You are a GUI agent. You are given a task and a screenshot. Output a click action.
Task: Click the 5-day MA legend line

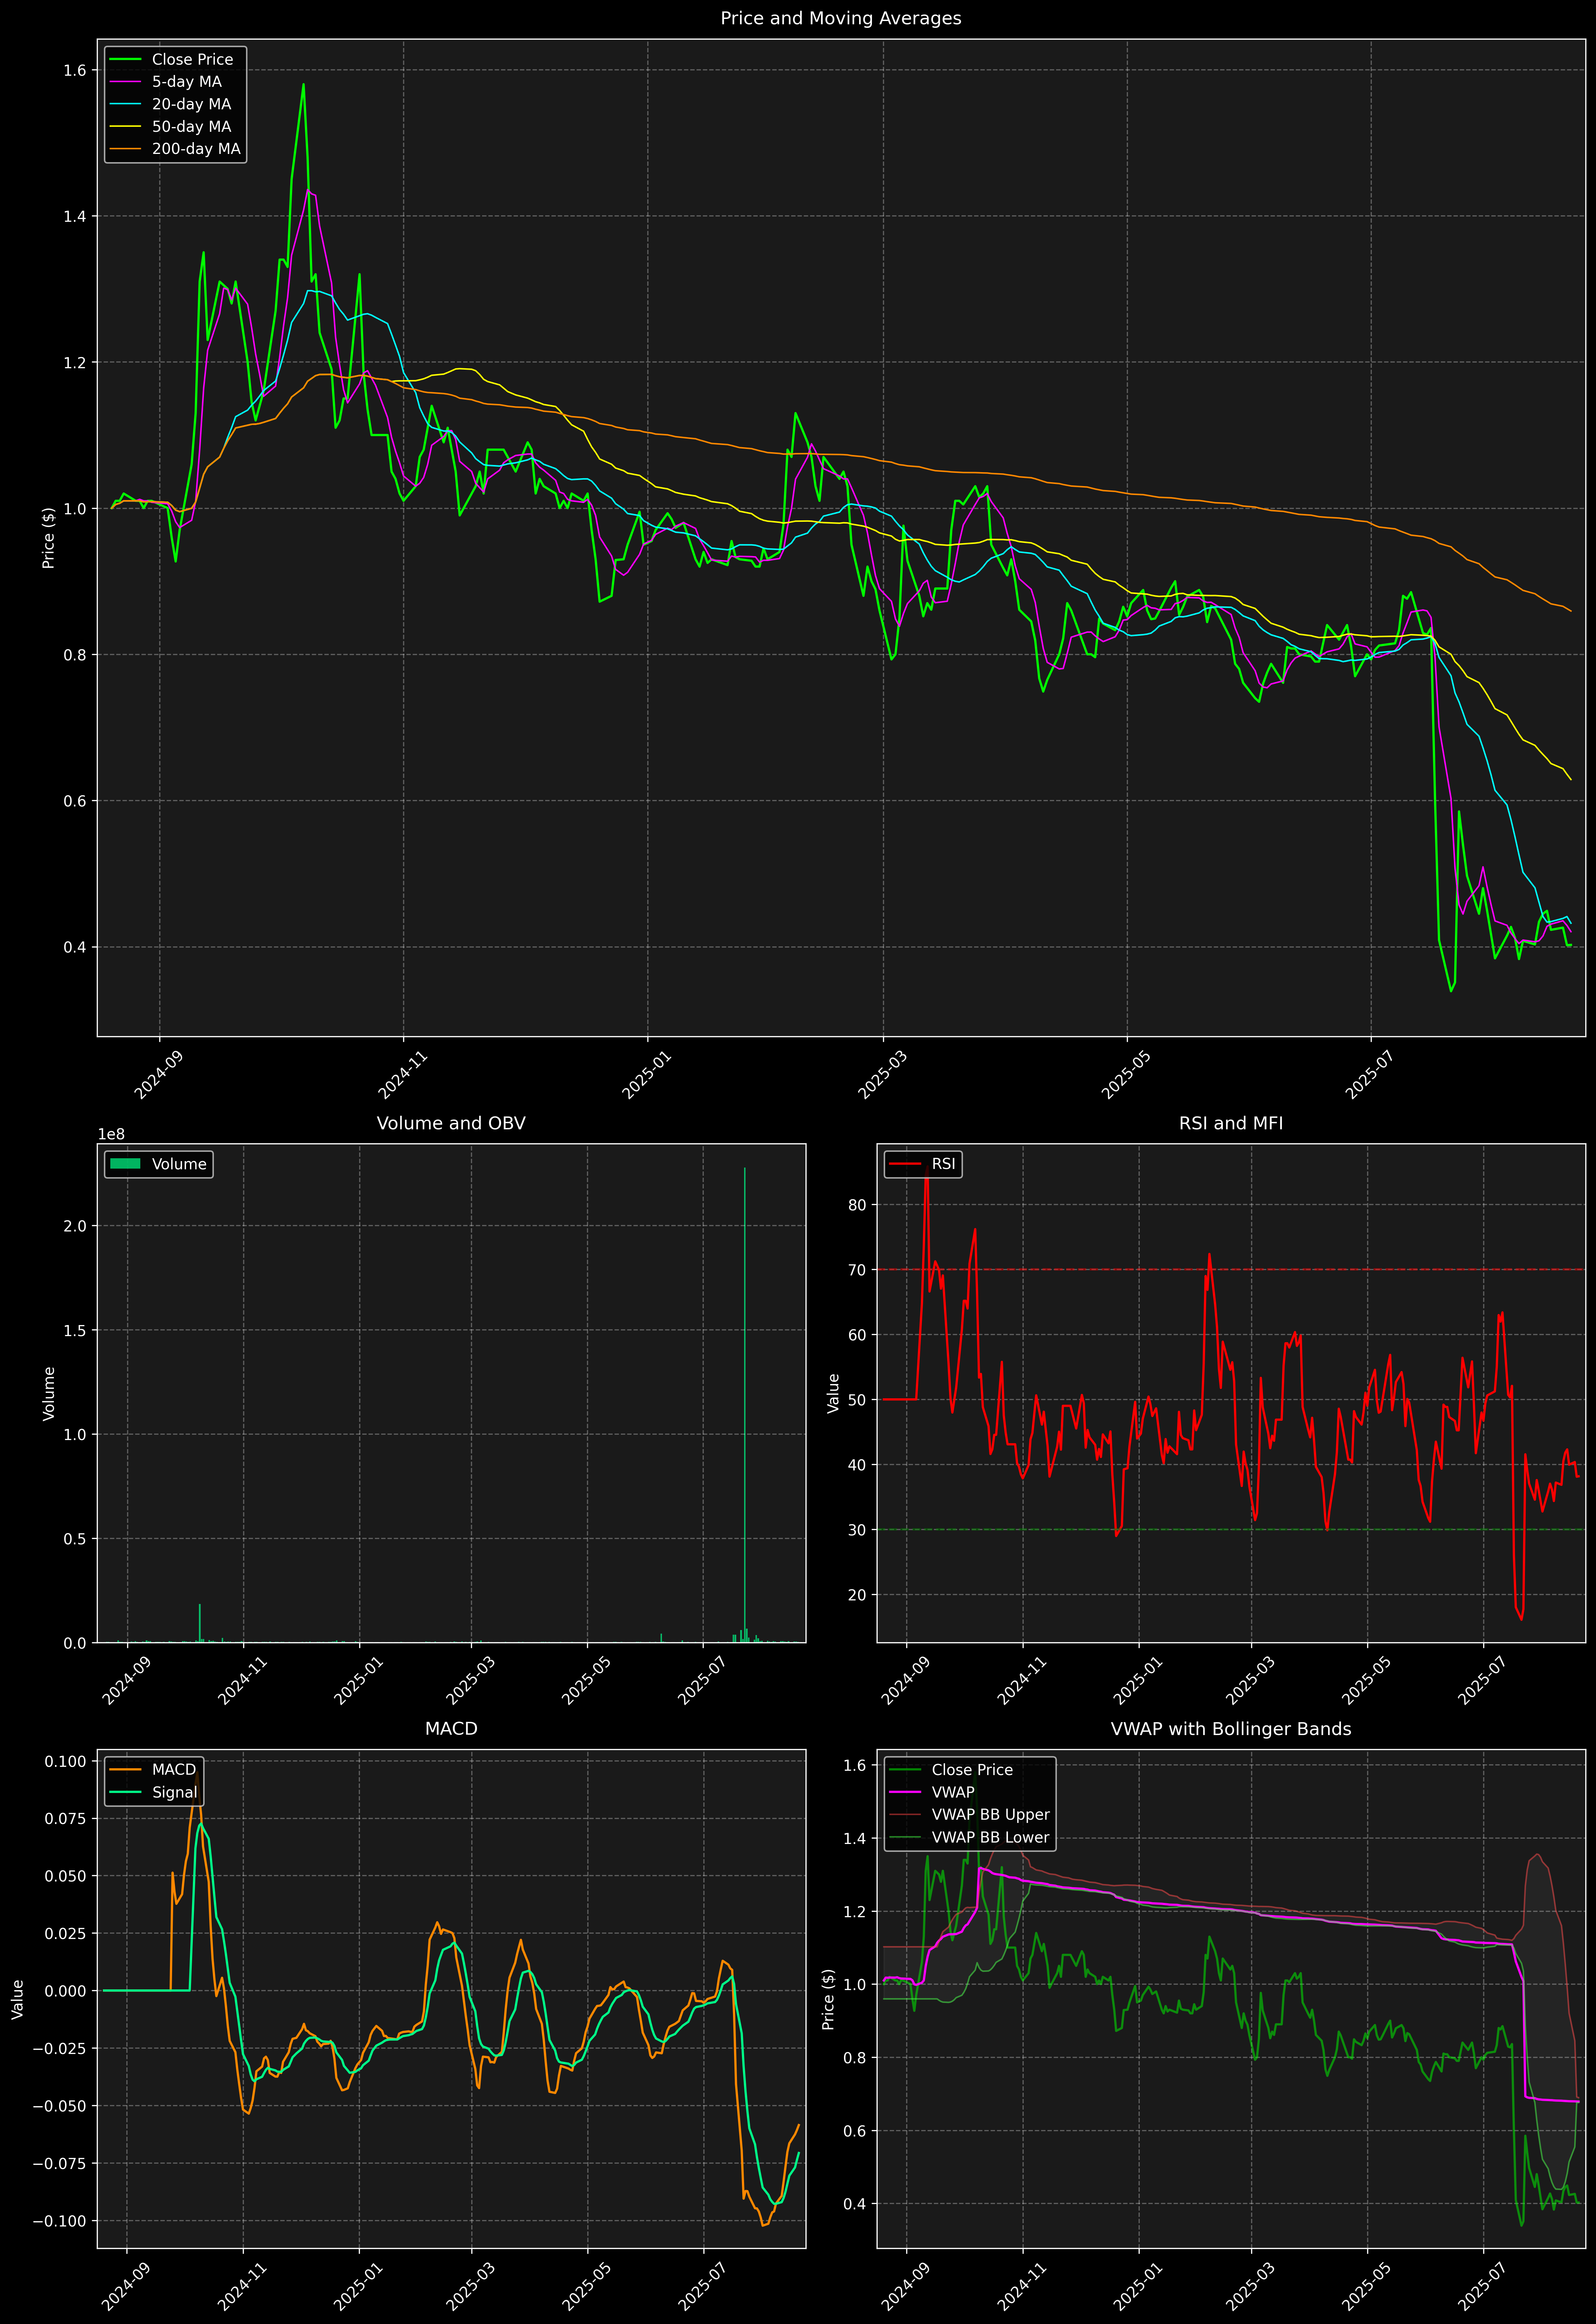click(125, 82)
